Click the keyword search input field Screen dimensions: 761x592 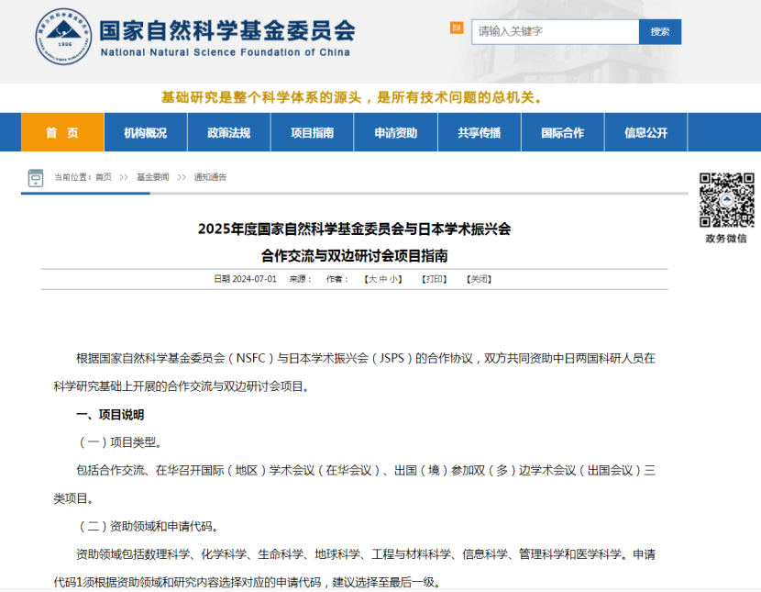click(555, 31)
